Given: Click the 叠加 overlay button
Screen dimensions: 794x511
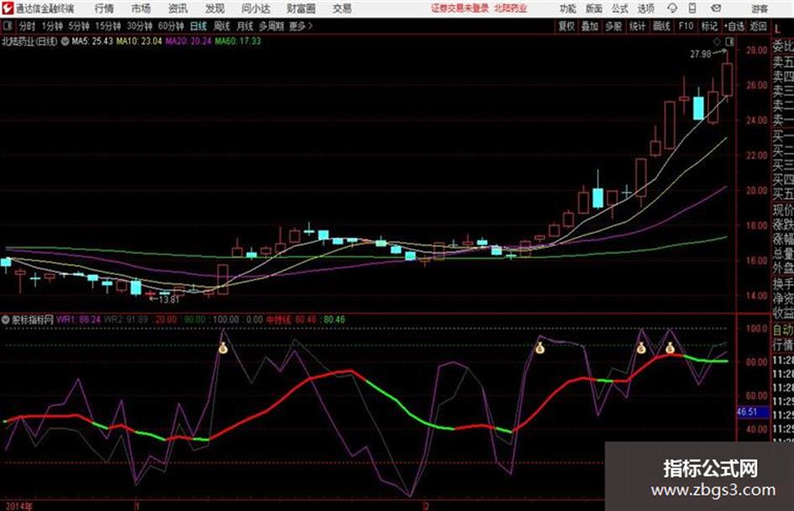Looking at the screenshot, I should pyautogui.click(x=590, y=26).
